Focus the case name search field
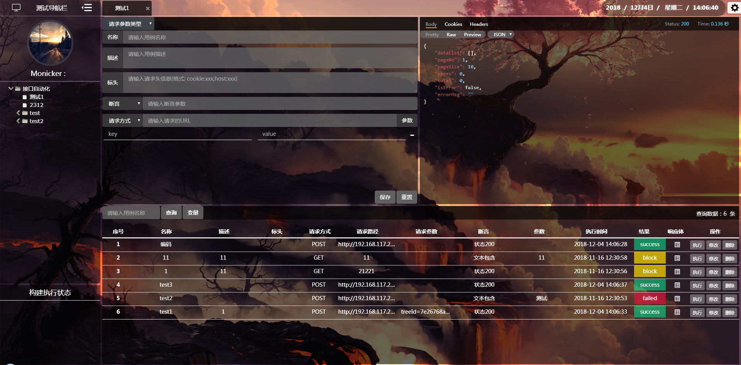Image resolution: width=741 pixels, height=365 pixels. [131, 213]
